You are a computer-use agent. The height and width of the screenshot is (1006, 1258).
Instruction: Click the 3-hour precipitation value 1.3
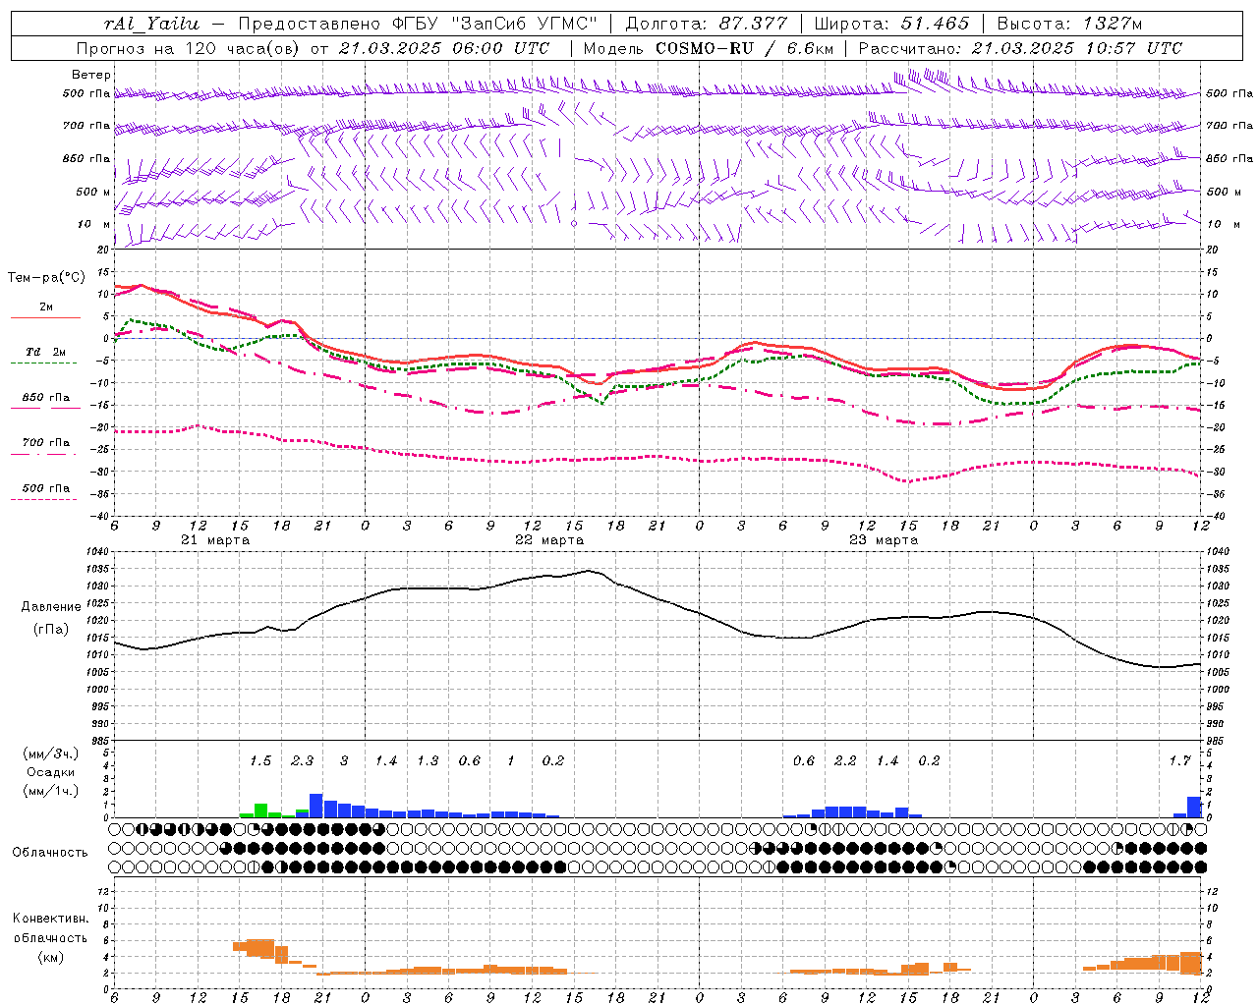(428, 760)
